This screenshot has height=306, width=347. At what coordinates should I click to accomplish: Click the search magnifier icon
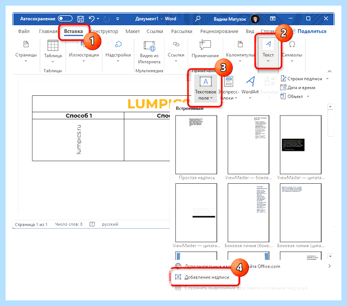pyautogui.click(x=198, y=18)
